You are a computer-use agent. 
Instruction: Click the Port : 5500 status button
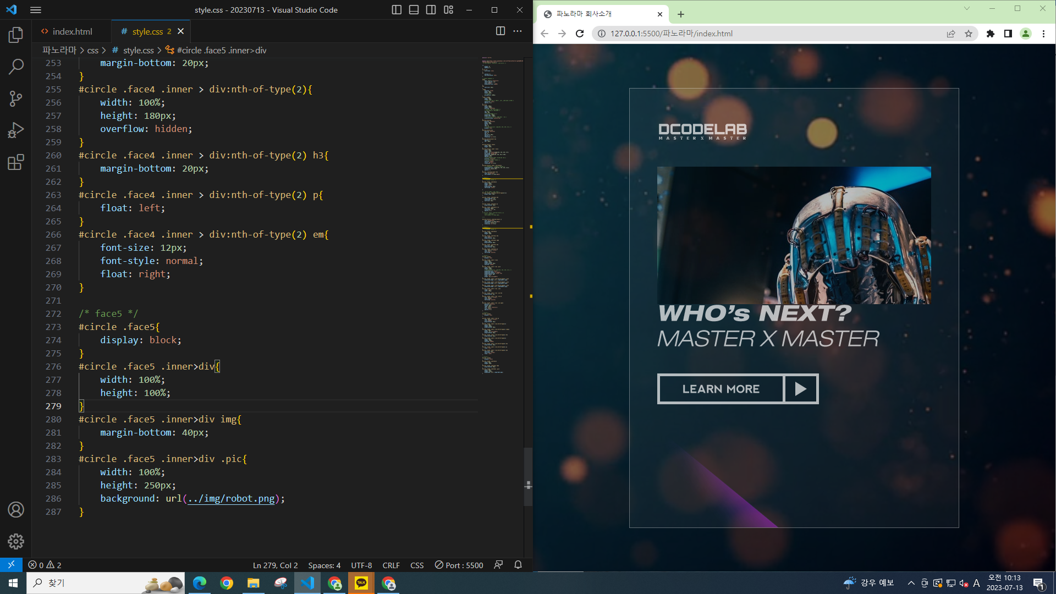point(459,565)
